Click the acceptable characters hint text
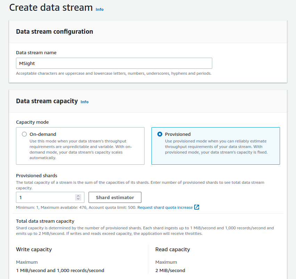Image resolution: width=296 pixels, height=279 pixels. [x=114, y=73]
